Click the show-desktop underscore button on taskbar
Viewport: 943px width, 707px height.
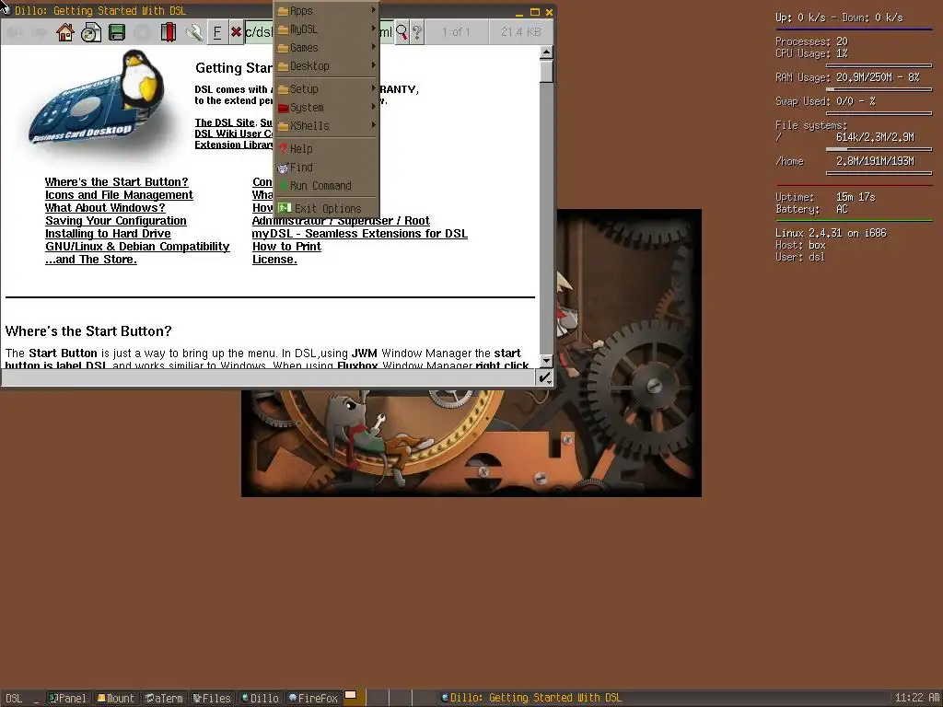[x=37, y=698]
